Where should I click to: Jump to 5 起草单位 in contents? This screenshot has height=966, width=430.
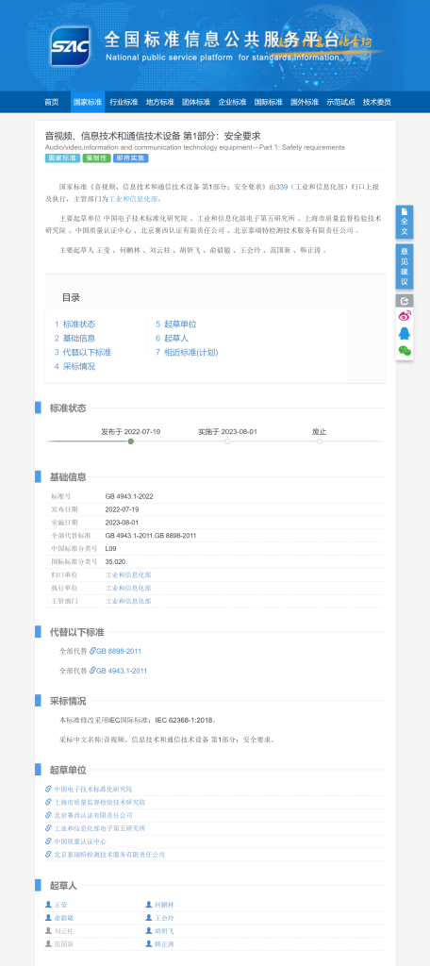coord(176,325)
